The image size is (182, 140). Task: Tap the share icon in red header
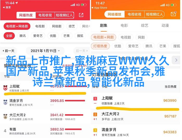point(81,15)
